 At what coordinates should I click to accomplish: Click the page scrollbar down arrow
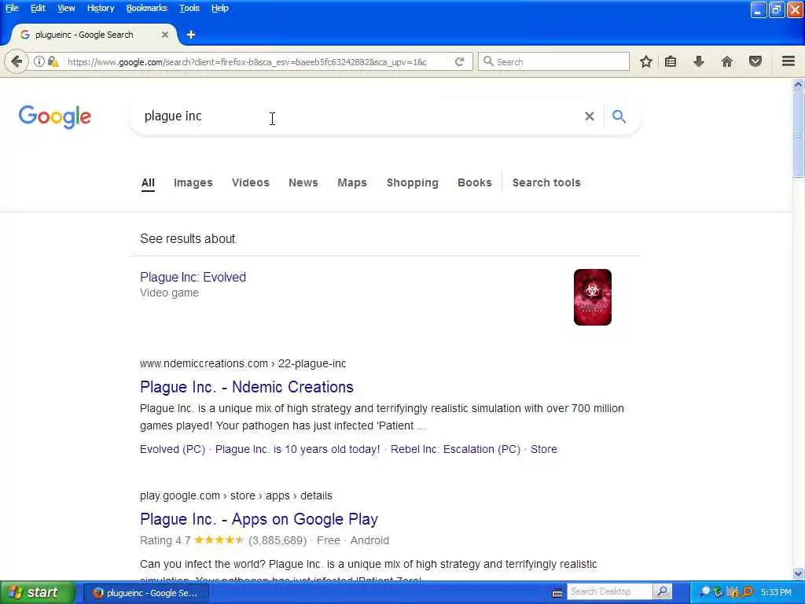(x=799, y=573)
